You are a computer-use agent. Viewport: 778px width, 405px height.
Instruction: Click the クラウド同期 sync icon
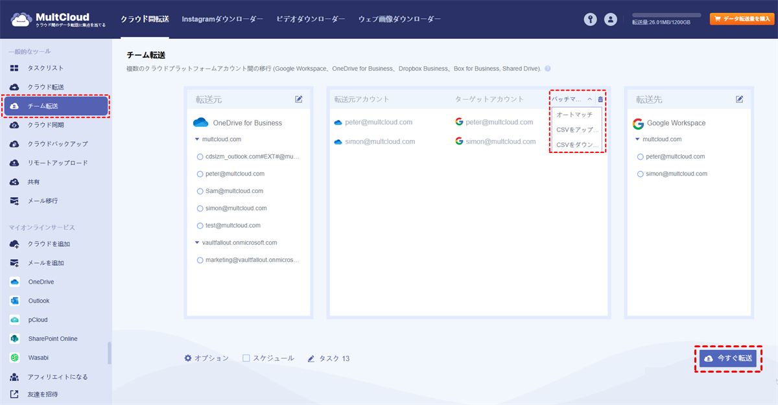point(14,125)
